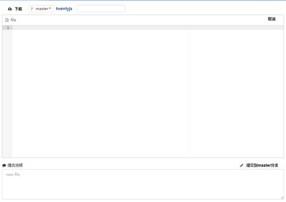
Task: Click the 下载 download button
Action: [x=15, y=9]
